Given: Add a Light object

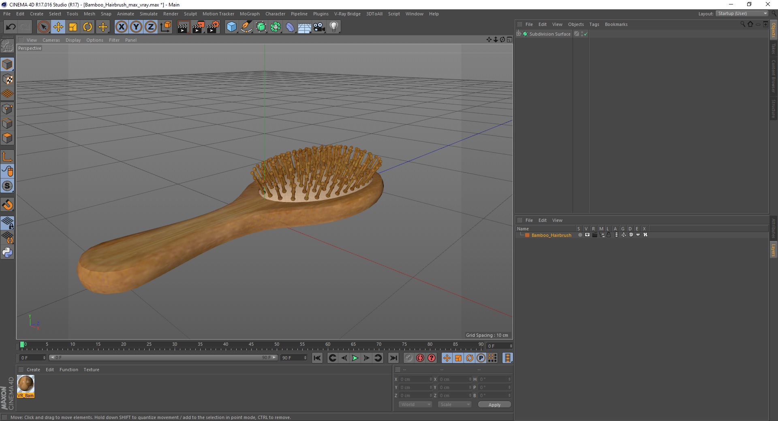Looking at the screenshot, I should tap(334, 27).
